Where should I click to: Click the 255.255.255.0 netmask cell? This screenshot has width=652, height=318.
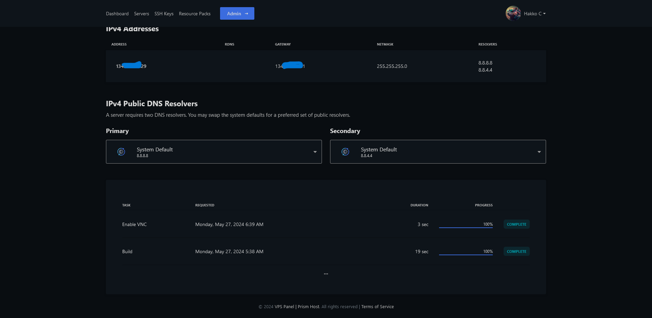(x=392, y=66)
